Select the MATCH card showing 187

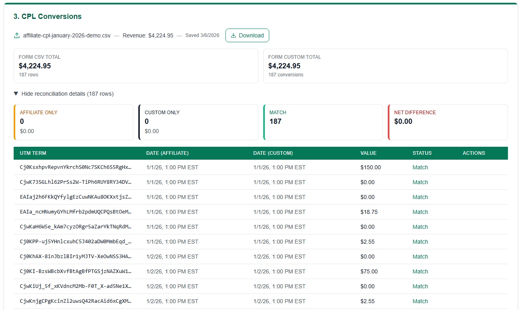click(323, 122)
